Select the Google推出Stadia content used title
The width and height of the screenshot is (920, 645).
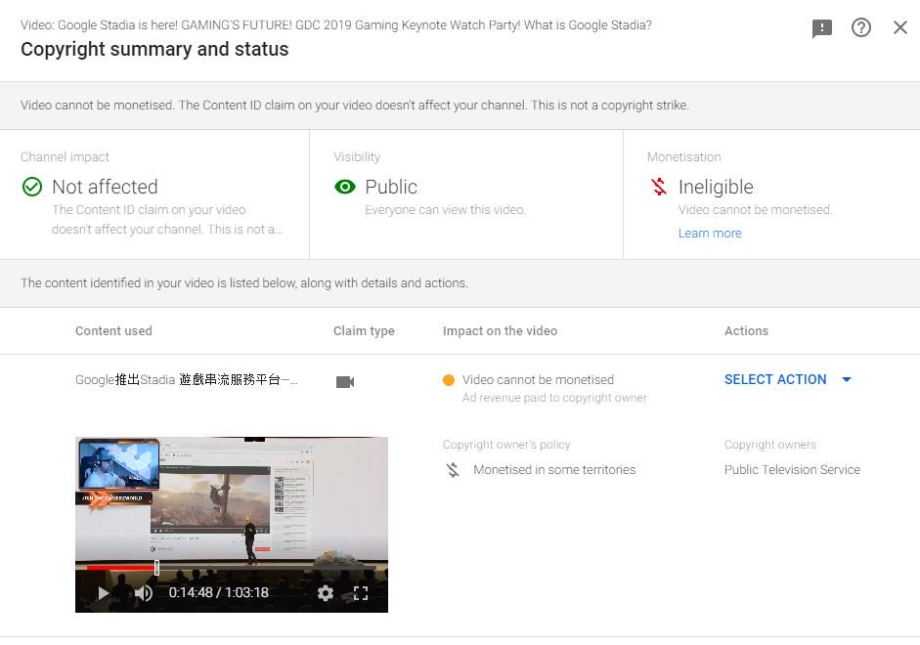click(x=187, y=380)
